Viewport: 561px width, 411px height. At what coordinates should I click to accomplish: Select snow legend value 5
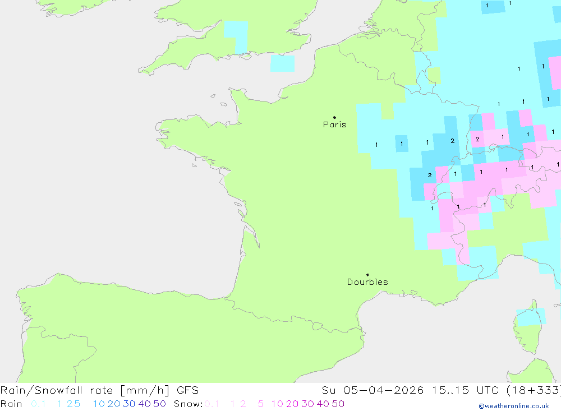(261, 404)
